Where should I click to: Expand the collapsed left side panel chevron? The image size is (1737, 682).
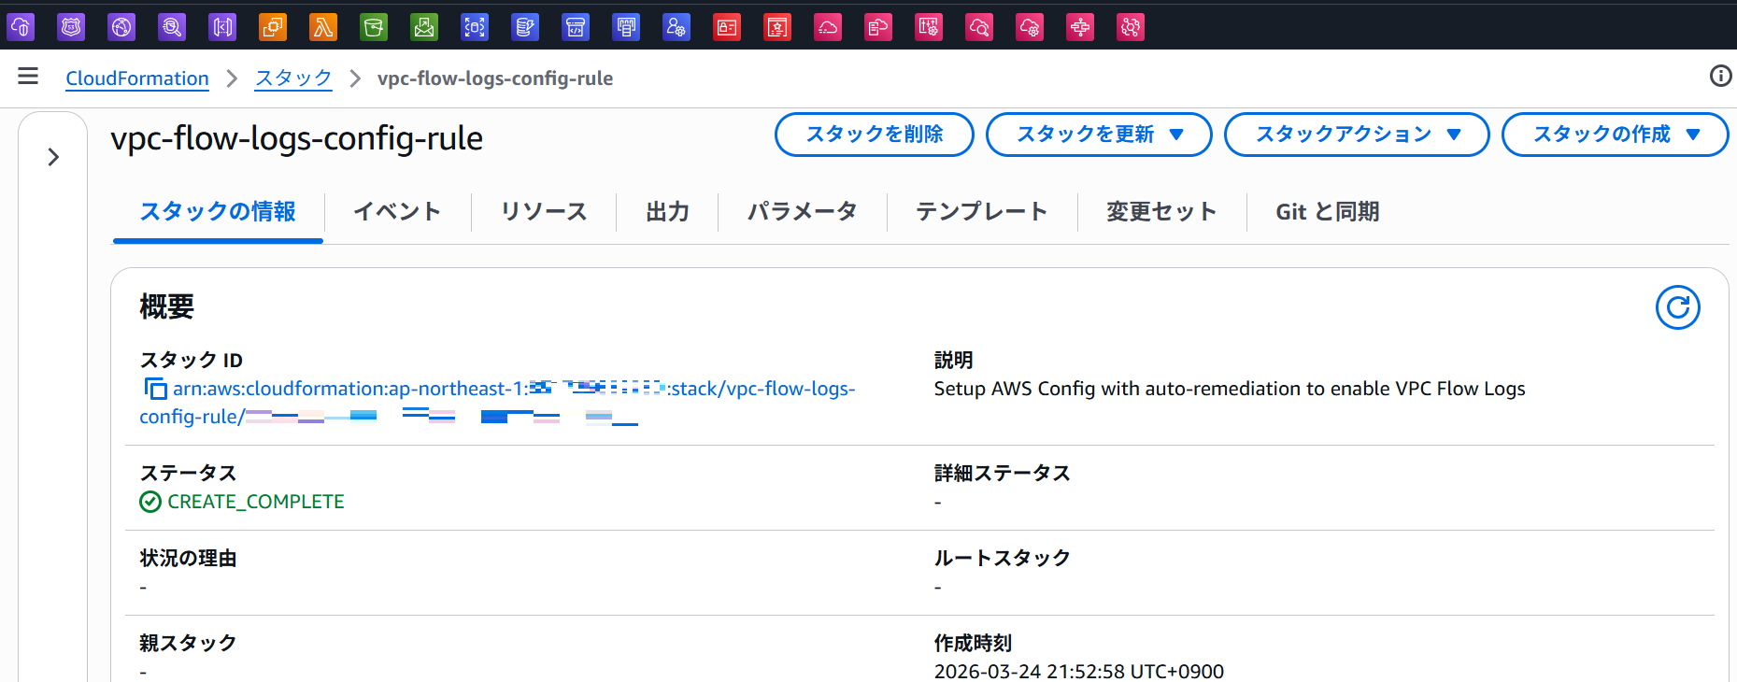tap(53, 157)
